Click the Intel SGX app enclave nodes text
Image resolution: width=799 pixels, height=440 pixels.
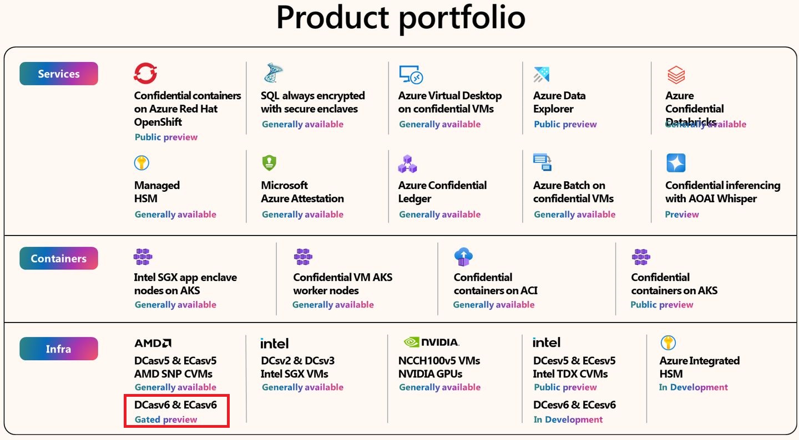click(x=185, y=284)
